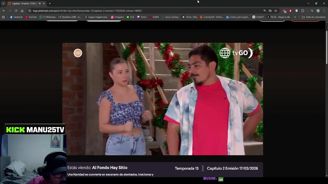The image size is (328, 184).
Task: Open the Chrome three-dot menu
Action: pyautogui.click(x=324, y=11)
